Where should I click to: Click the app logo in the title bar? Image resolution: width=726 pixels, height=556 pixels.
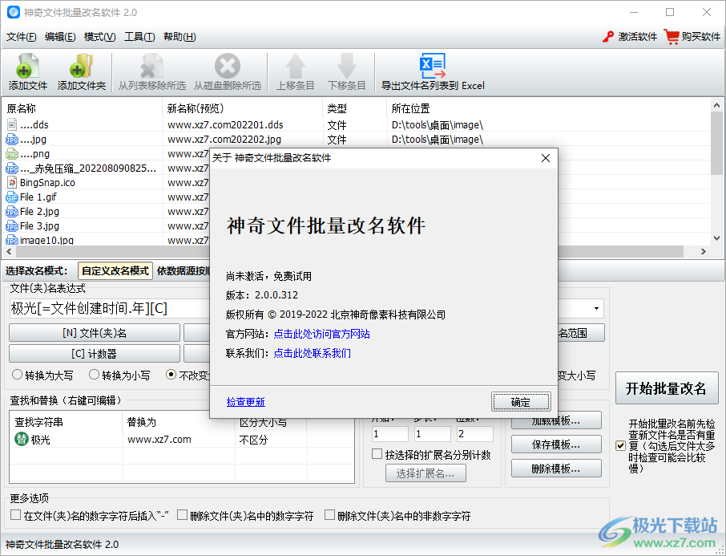coord(13,12)
